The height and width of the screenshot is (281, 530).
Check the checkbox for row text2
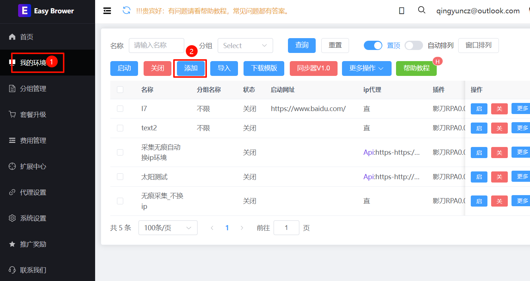(120, 128)
